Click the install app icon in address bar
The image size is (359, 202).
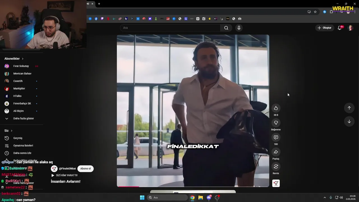pyautogui.click(x=309, y=12)
